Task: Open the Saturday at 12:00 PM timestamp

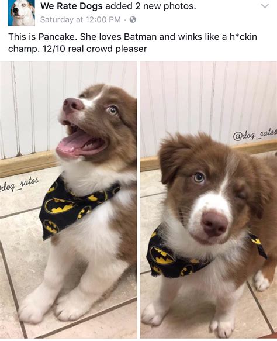Action: click(x=81, y=19)
